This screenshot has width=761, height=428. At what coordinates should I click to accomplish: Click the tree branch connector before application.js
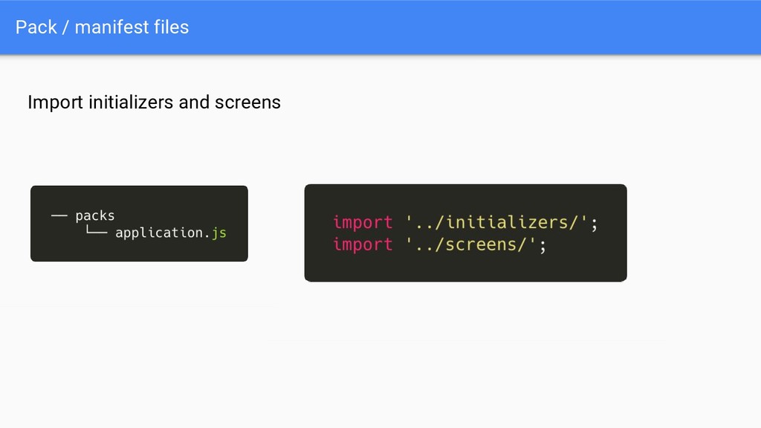97,230
